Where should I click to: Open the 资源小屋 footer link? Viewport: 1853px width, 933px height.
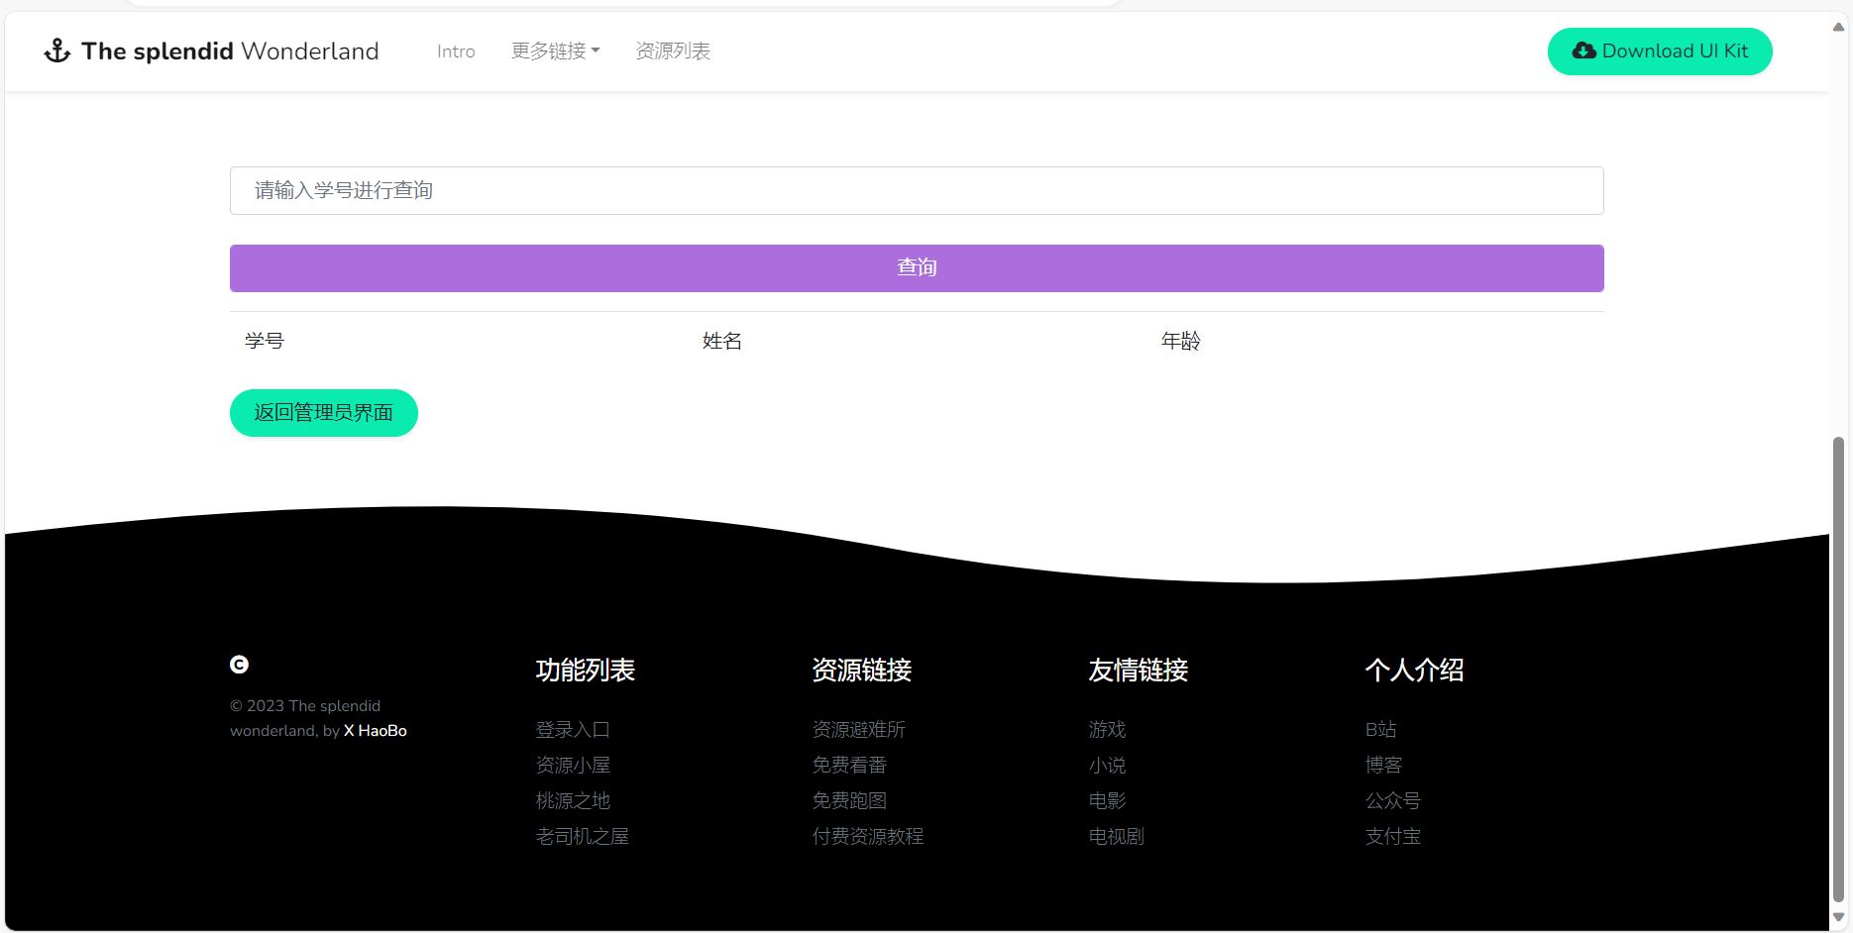573,766
